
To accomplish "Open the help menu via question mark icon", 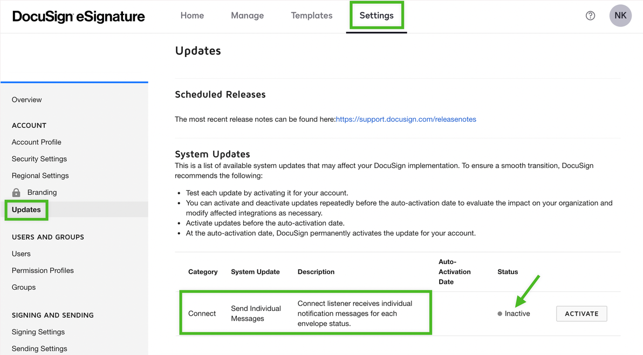I will coord(590,16).
